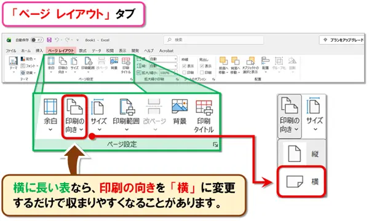Screen dimensions: 369x221
Task: Open シートのオプション dialog launcher
Action: [213, 80]
